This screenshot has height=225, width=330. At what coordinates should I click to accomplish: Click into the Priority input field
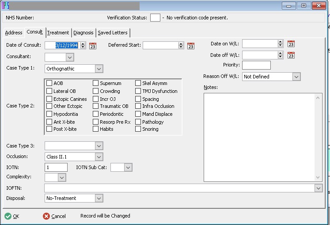click(256, 65)
